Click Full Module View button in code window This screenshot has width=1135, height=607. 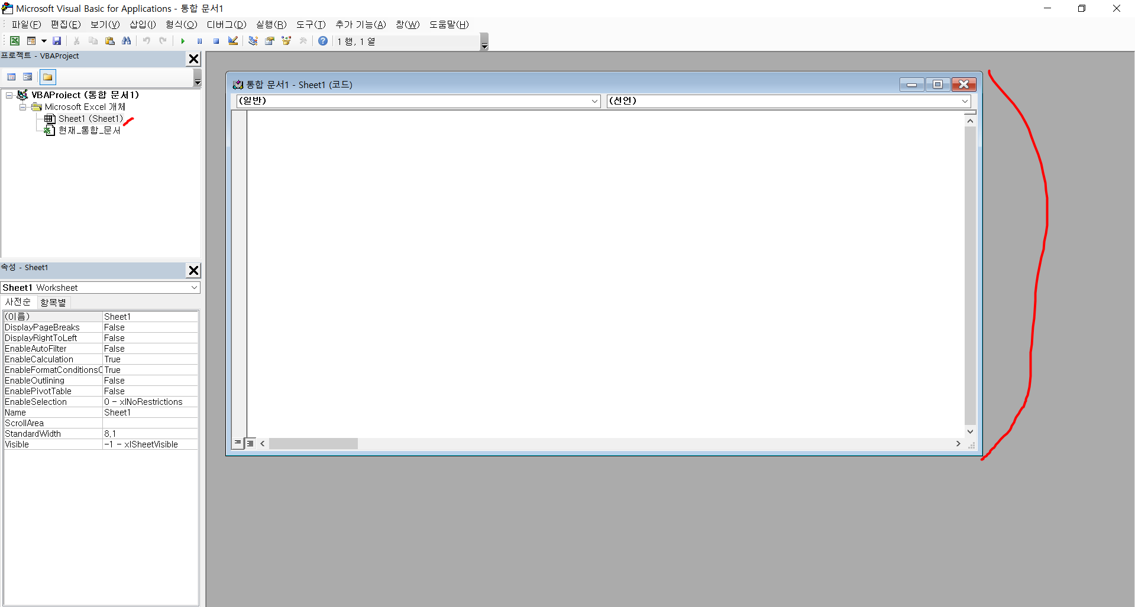[x=250, y=443]
